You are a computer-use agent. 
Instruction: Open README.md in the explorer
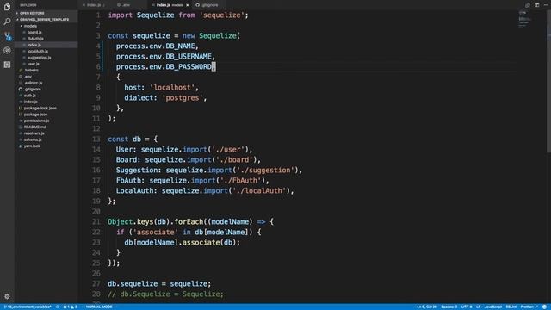[x=34, y=127]
